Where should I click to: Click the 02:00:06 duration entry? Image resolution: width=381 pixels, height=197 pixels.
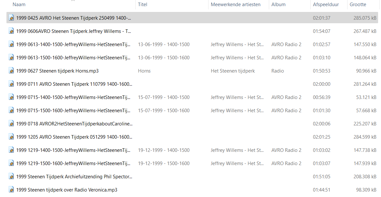point(321,123)
